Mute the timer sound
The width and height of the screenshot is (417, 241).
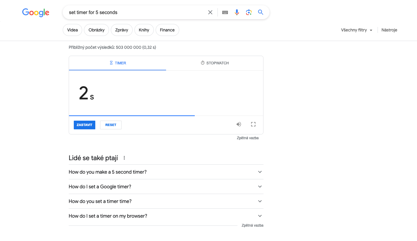pos(239,124)
